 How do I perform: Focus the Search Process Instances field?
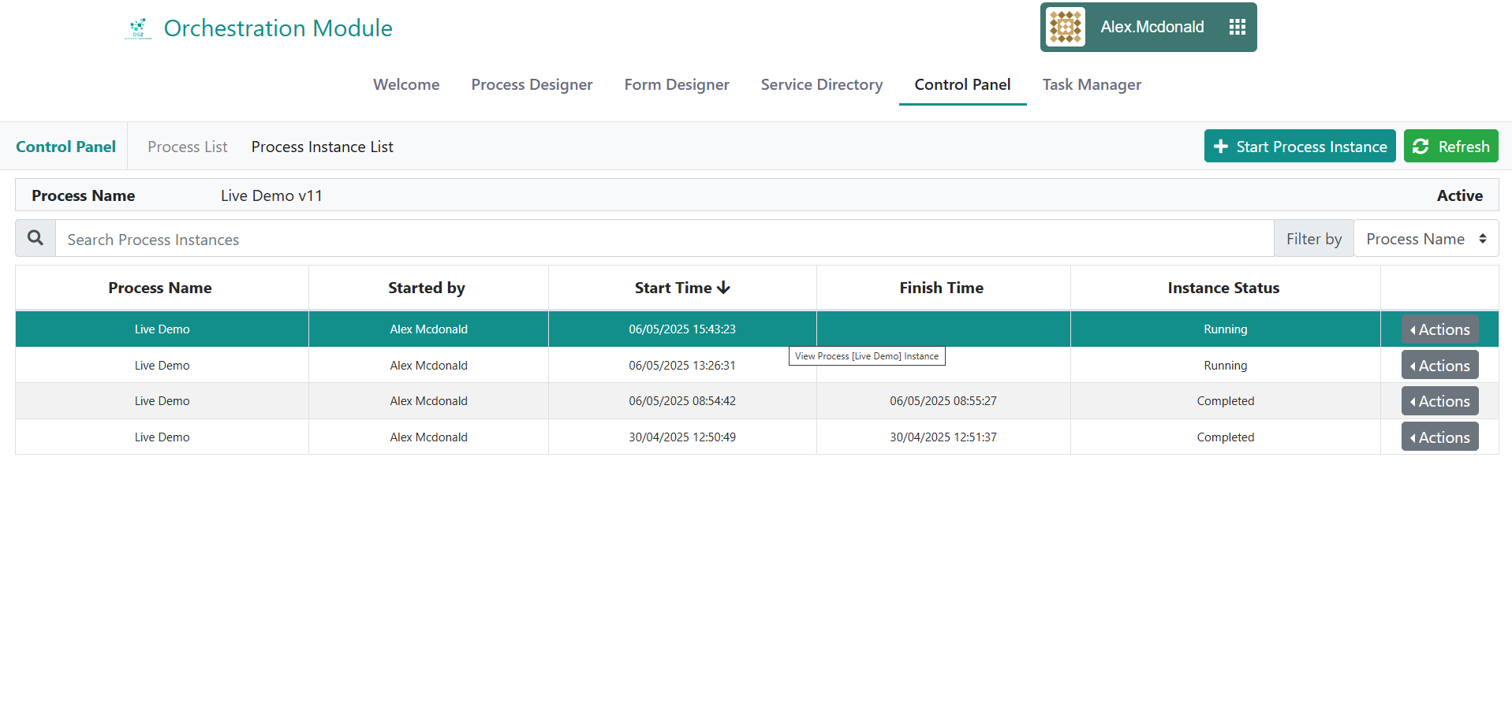[663, 240]
